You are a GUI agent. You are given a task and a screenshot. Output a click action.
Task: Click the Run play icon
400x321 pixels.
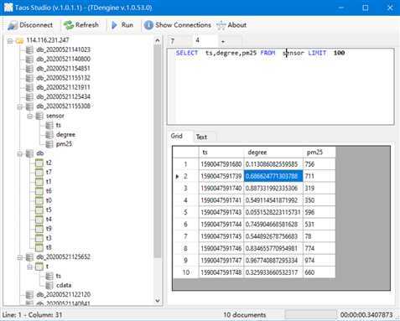point(114,25)
